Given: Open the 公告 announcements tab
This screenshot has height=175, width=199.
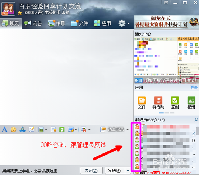Looking at the screenshot, I should 33,23.
